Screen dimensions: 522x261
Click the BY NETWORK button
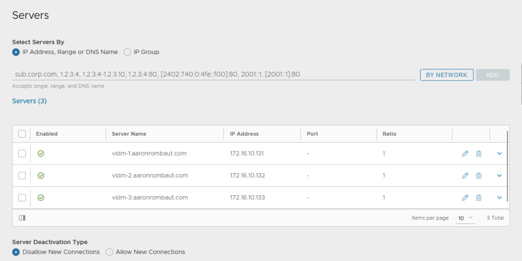coord(447,75)
